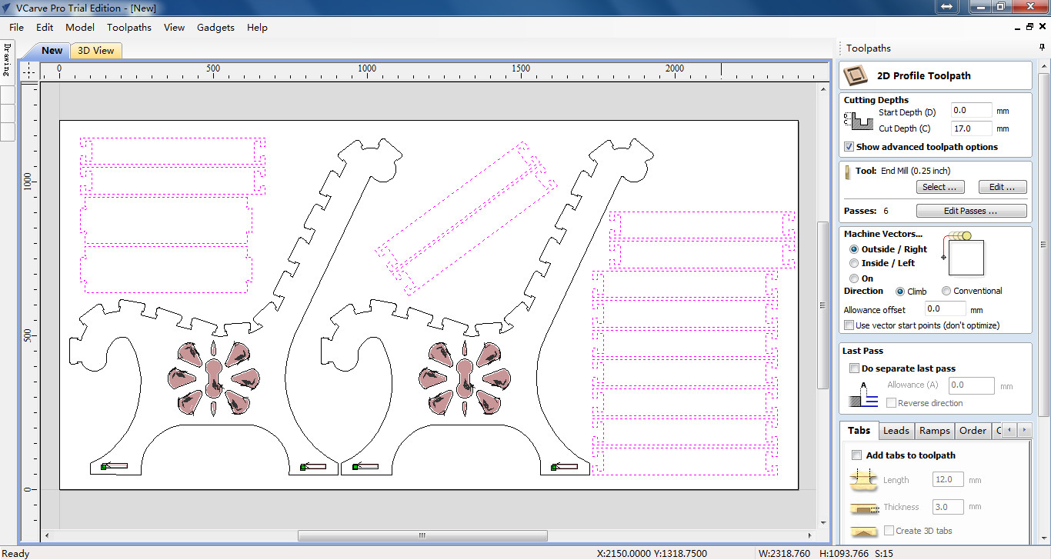Screen dimensions: 1051x560
Task: Click the double-arrow button in the title bar
Action: [947, 7]
